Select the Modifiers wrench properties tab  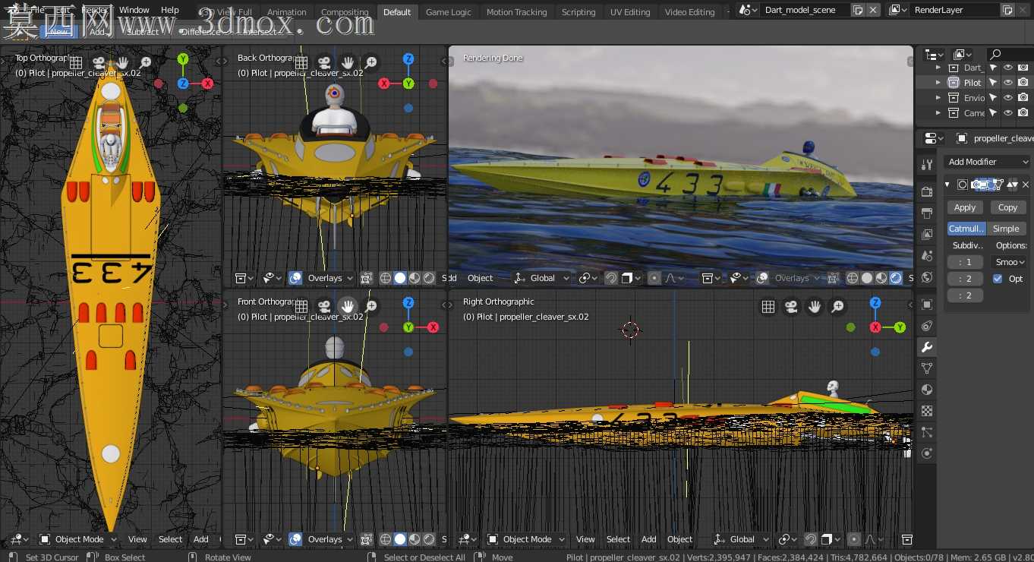pyautogui.click(x=926, y=347)
